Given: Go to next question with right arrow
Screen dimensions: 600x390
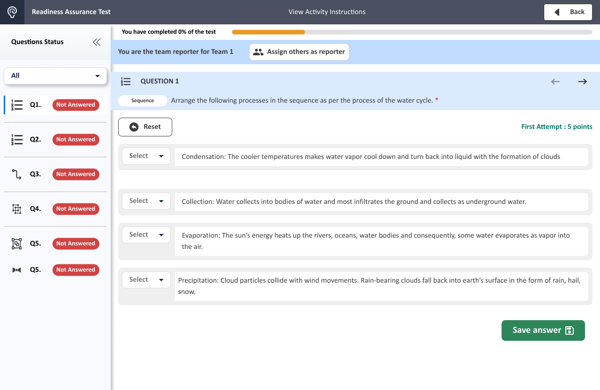Looking at the screenshot, I should 582,82.
